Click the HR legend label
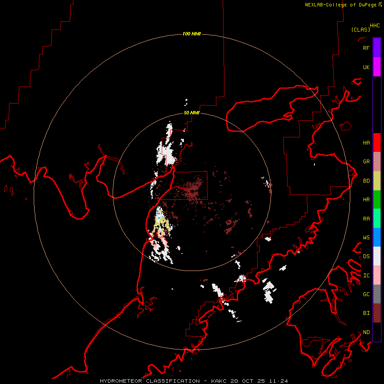The image size is (384, 384). point(366,200)
